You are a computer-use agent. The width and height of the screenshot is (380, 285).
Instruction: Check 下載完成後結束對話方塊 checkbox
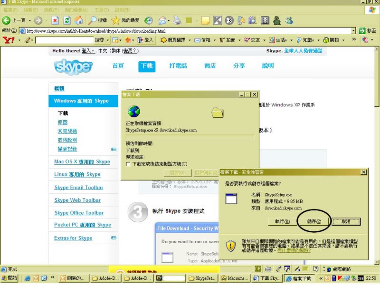(128, 164)
